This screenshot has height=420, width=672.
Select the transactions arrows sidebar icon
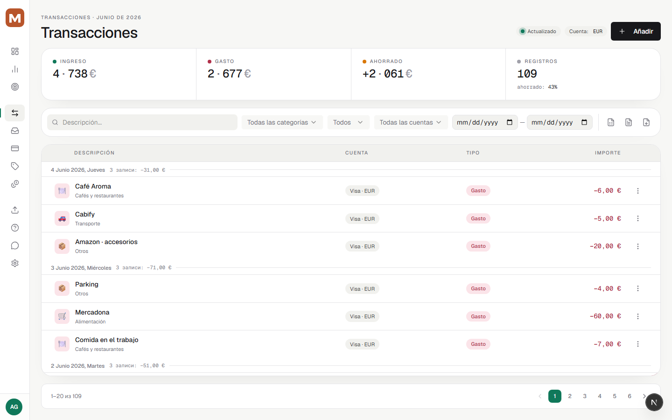[15, 113]
